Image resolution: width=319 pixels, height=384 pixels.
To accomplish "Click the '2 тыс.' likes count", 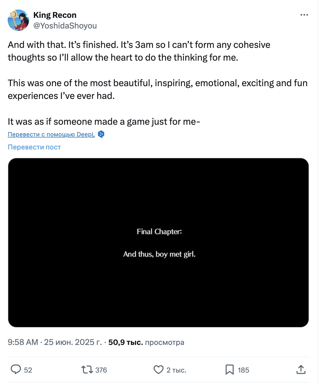I will pyautogui.click(x=176, y=370).
